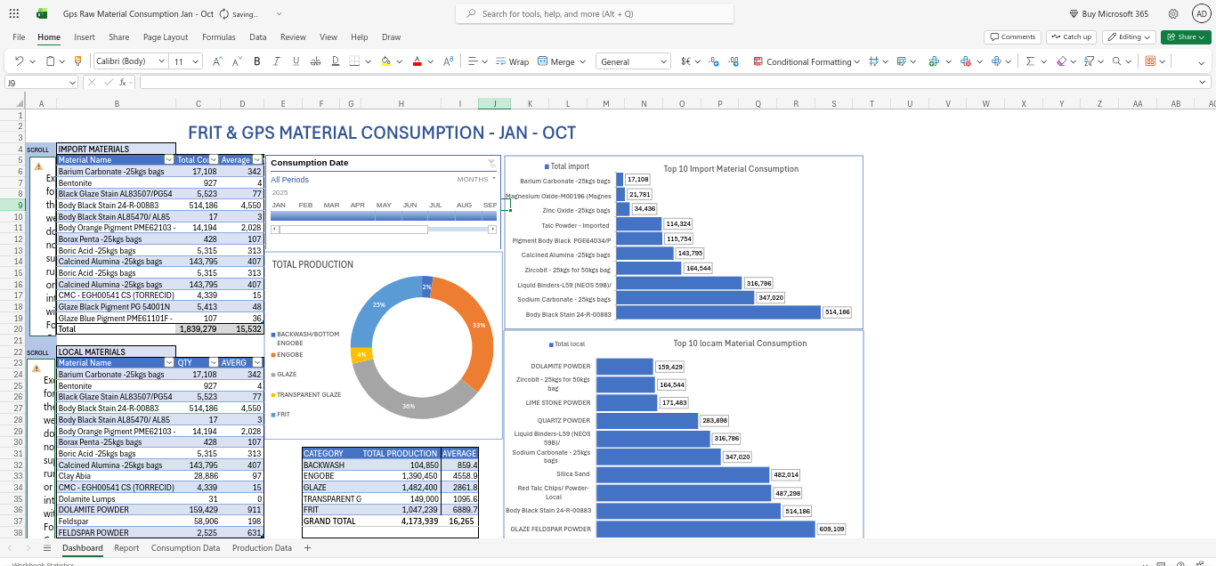Image resolution: width=1216 pixels, height=566 pixels.
Task: Apply italic formatting to the cell
Action: [276, 61]
